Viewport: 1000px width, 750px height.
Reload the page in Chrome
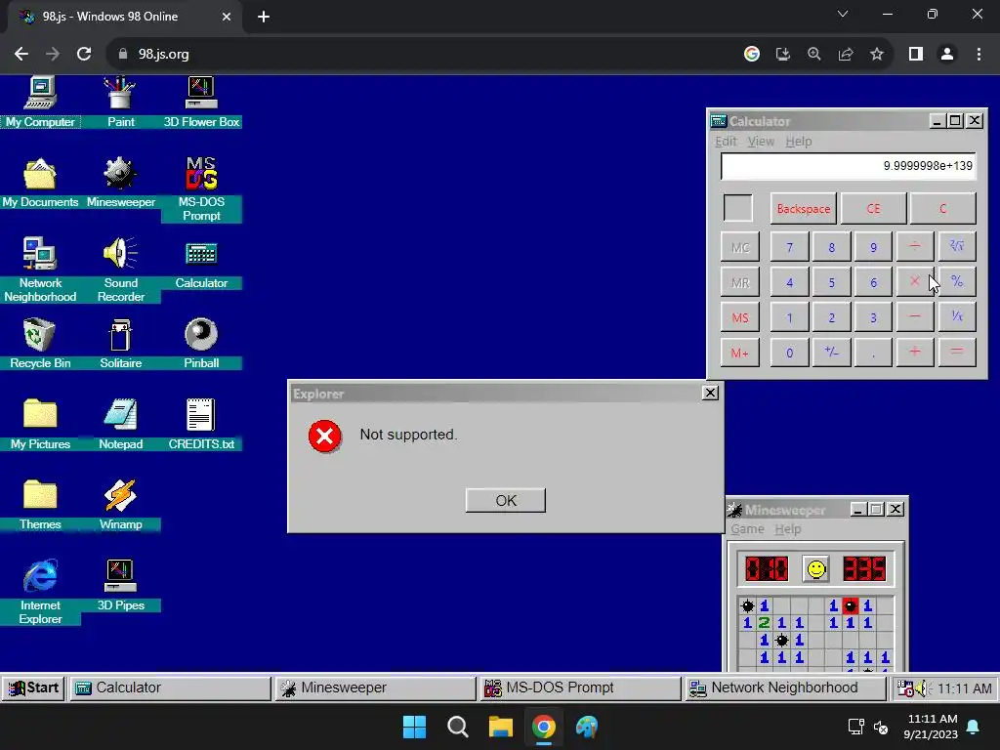pos(84,55)
